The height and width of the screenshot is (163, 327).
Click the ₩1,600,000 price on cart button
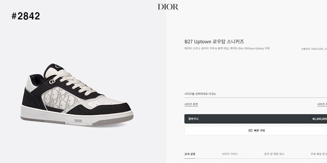click(319, 119)
